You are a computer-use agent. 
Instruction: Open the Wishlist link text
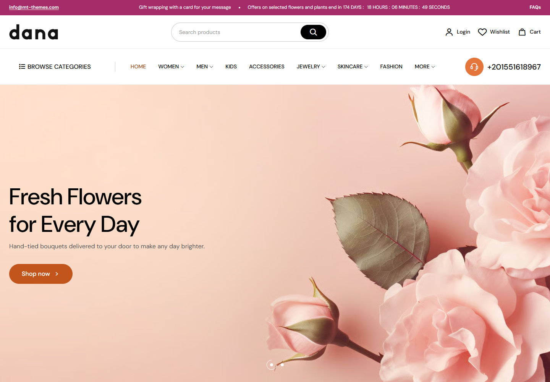click(500, 32)
